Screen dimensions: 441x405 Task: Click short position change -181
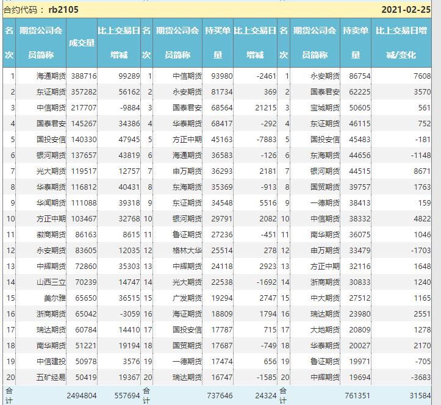coord(423,140)
